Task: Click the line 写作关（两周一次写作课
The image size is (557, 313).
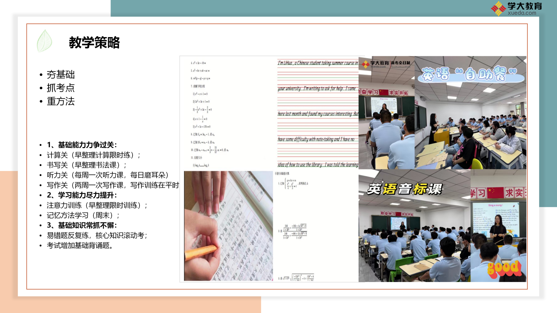Action: (x=113, y=185)
